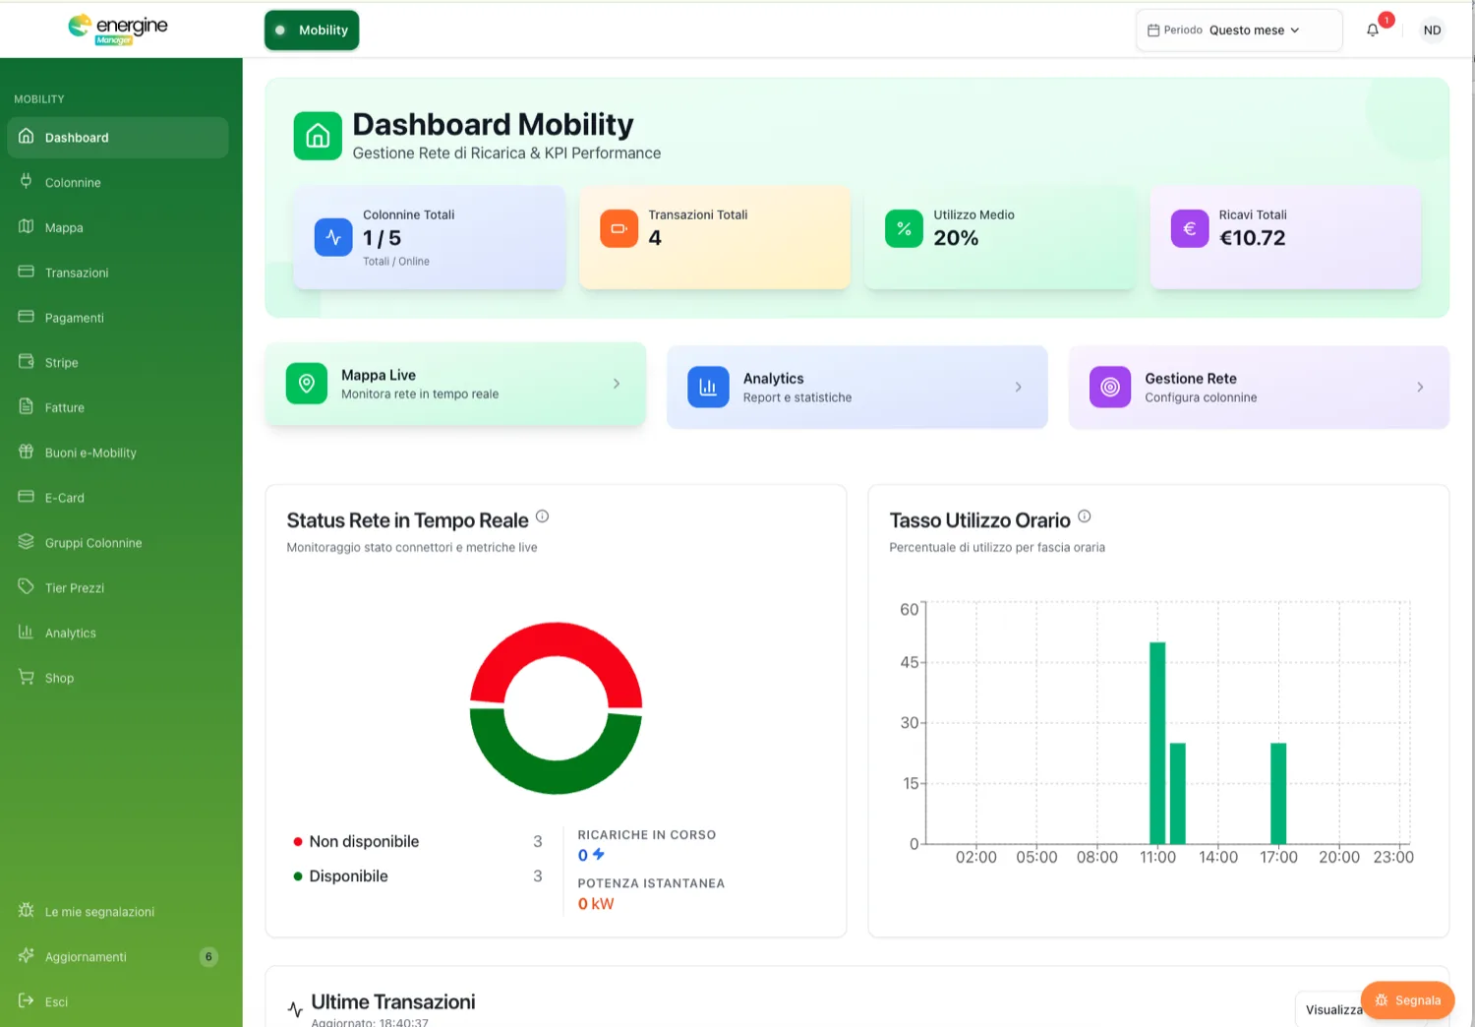Click the Analytics card chevron arrow
This screenshot has width=1475, height=1027.
point(1019,387)
